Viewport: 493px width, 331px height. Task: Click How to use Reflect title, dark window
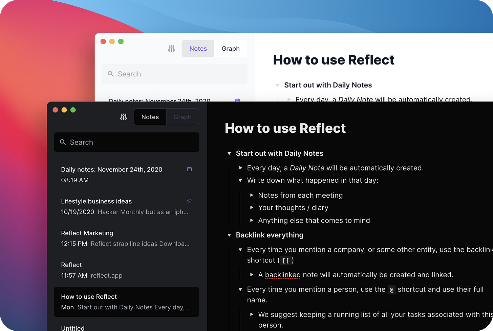[285, 128]
